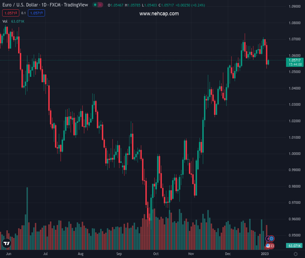Click the European Union flag event icon
This screenshot has height=258, width=305.
271,239
